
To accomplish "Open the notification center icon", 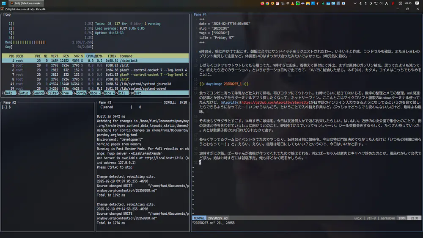I will (x=418, y=3).
